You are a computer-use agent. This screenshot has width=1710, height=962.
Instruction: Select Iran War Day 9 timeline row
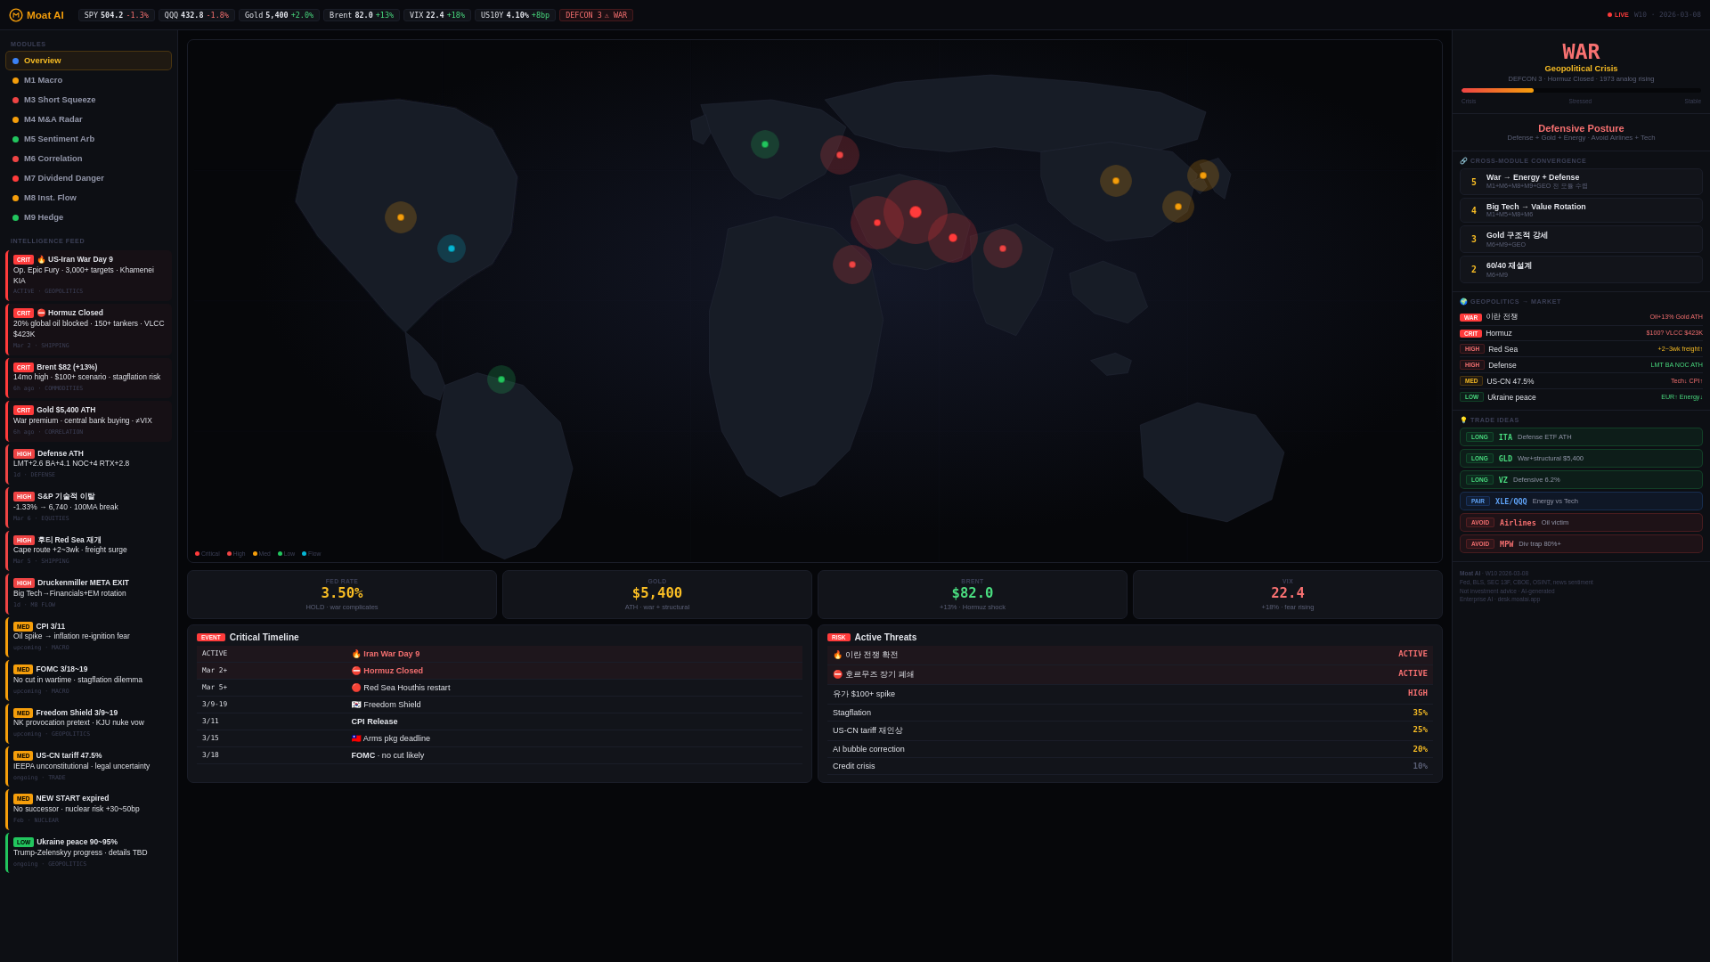tap(500, 654)
